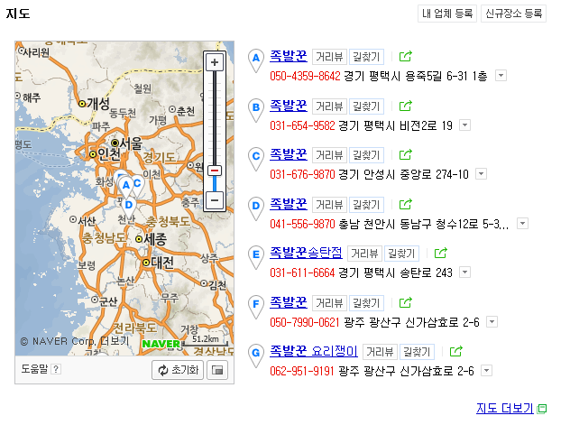Click 거리뷰 for result D

tap(329, 205)
